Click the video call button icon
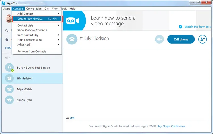 click(159, 39)
